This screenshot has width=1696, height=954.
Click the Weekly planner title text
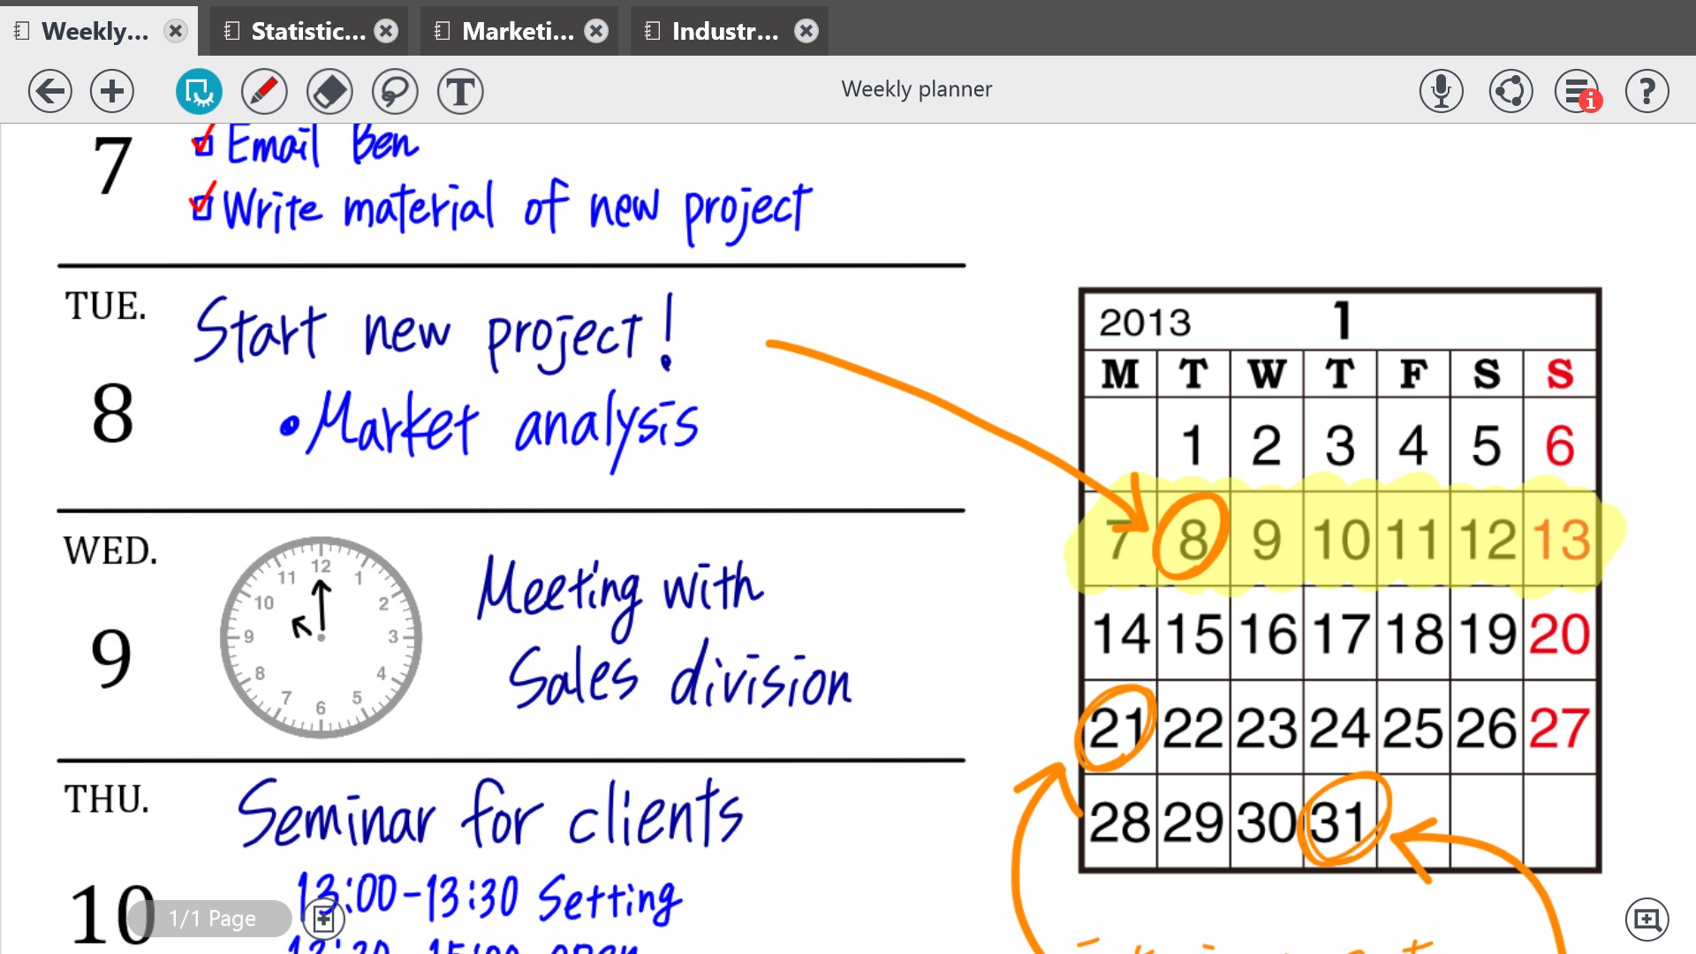tap(916, 89)
